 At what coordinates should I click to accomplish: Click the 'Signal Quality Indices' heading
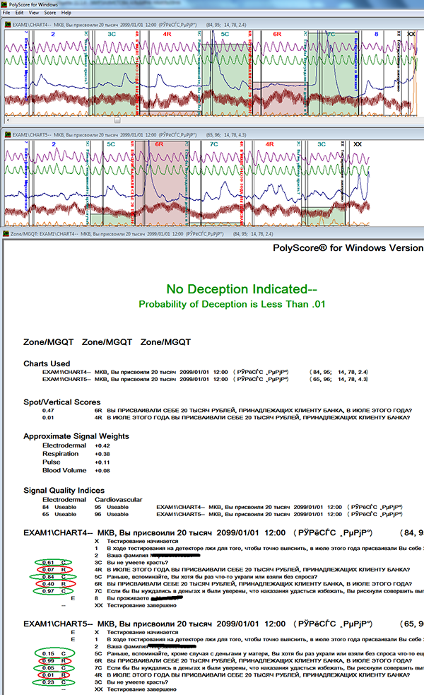[64, 490]
